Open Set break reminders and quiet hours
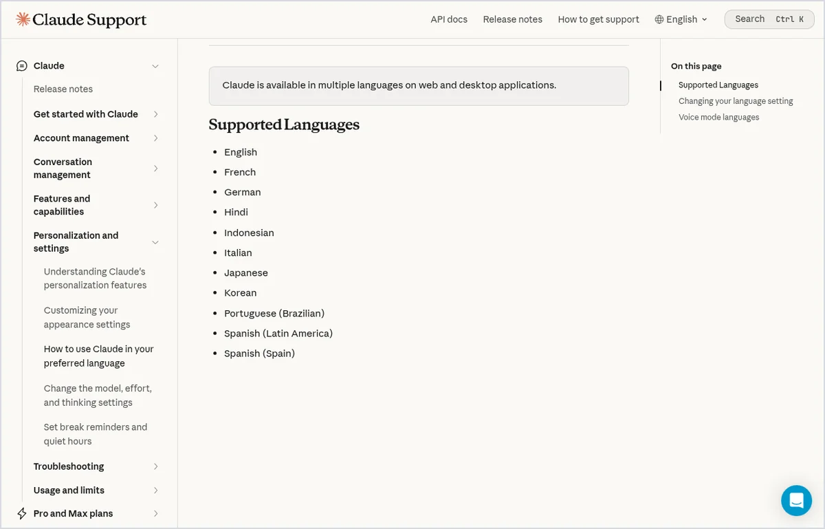Screen dimensions: 825x529 tap(96, 434)
